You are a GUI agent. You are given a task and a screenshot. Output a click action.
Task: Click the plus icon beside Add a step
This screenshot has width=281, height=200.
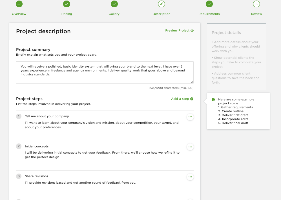coord(192,99)
